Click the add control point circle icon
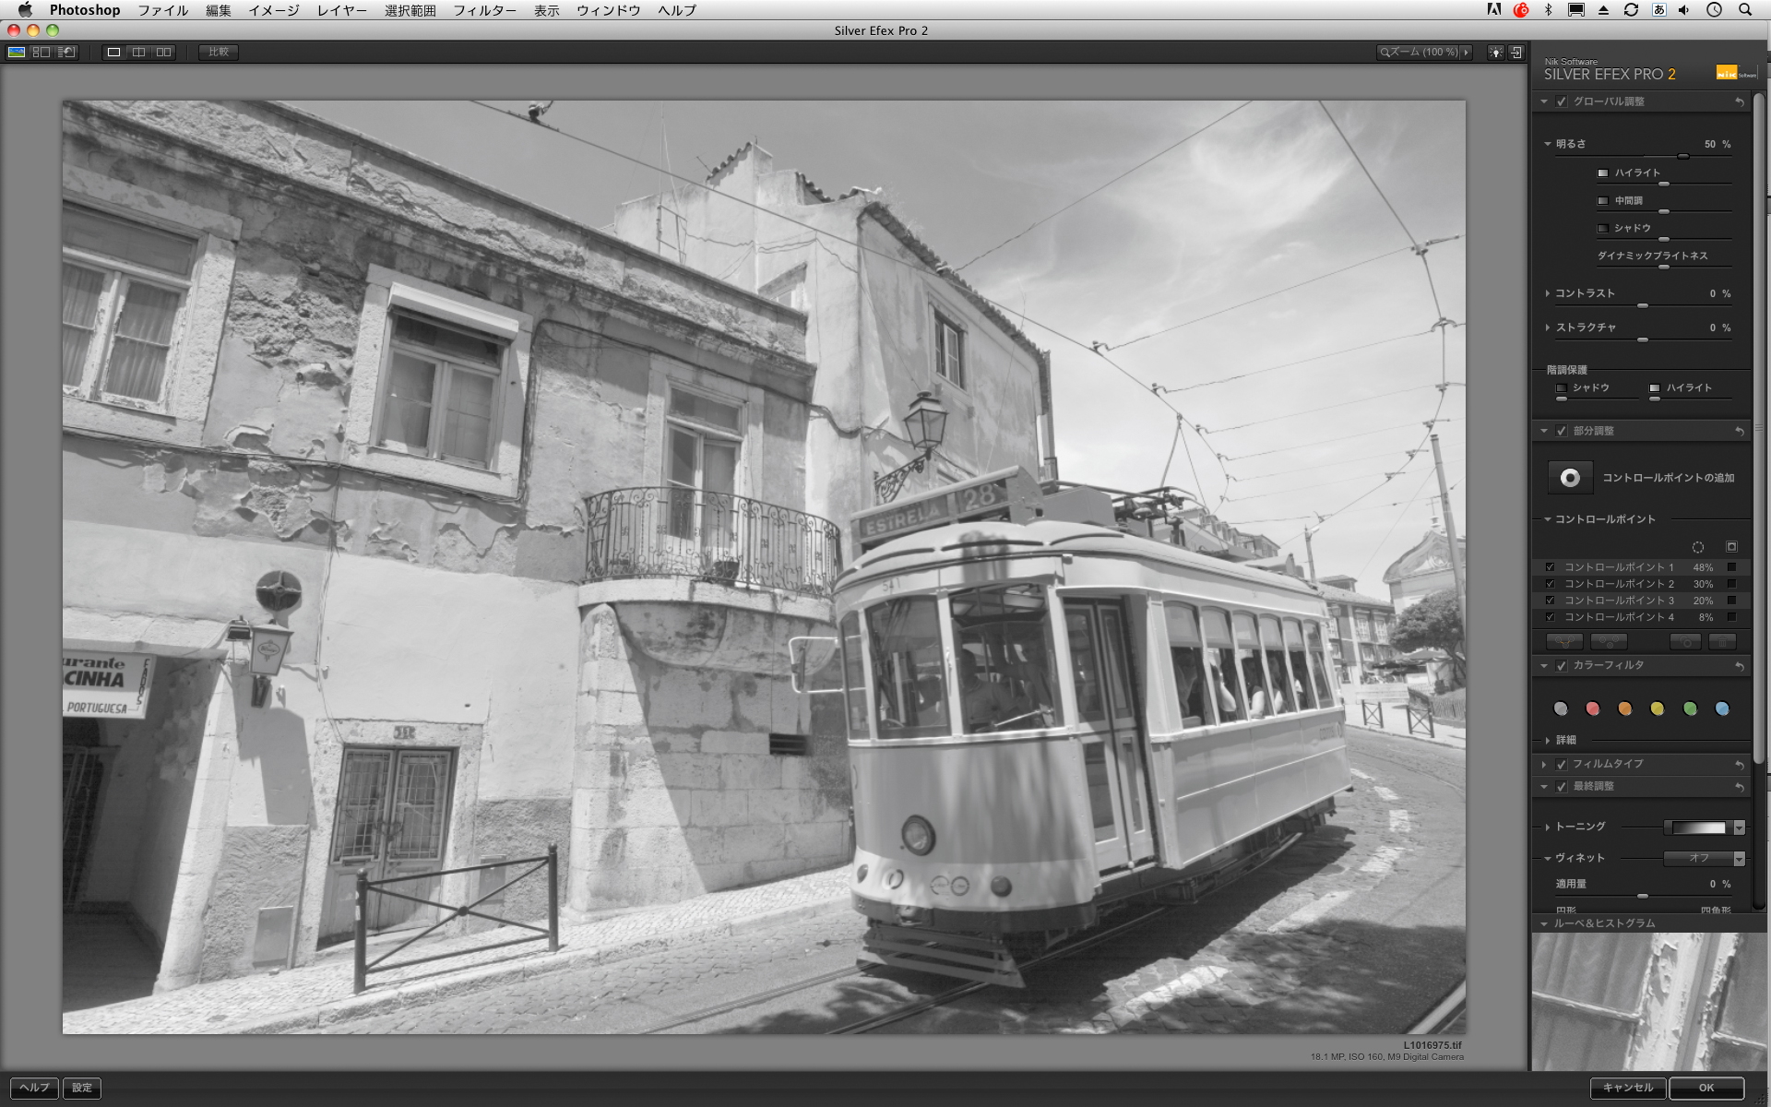 1570,478
